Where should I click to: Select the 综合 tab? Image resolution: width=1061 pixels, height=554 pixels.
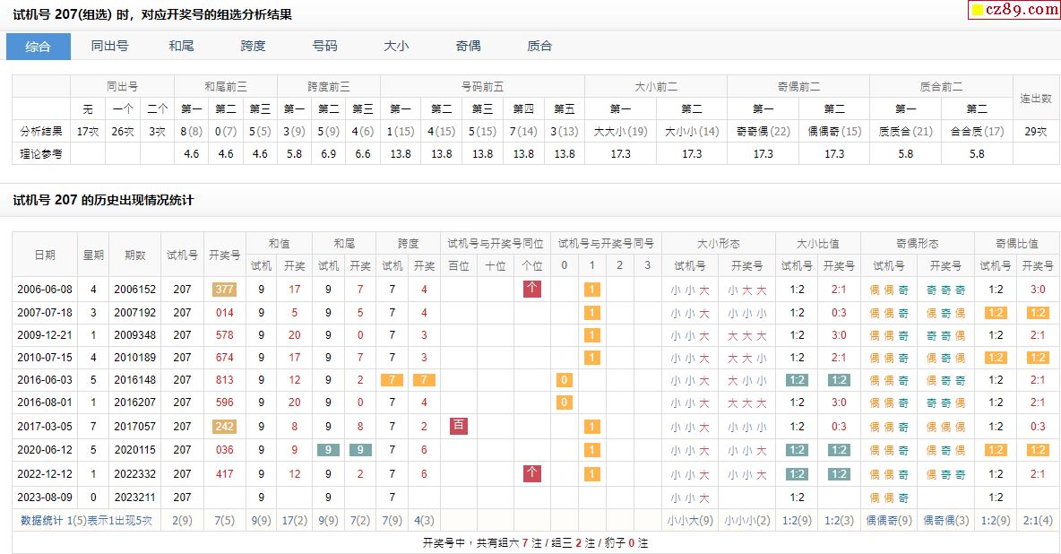point(38,46)
